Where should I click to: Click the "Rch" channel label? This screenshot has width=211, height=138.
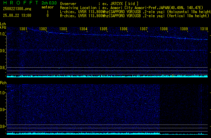point(3,83)
